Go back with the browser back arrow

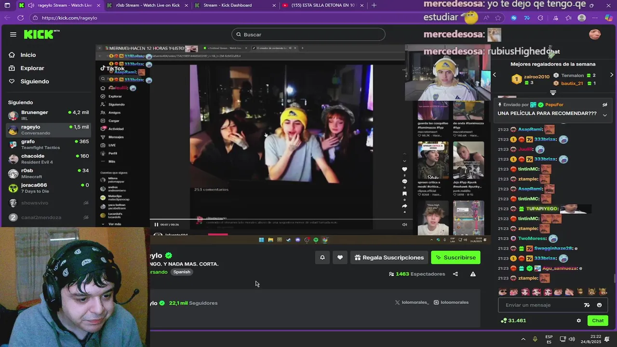click(7, 18)
